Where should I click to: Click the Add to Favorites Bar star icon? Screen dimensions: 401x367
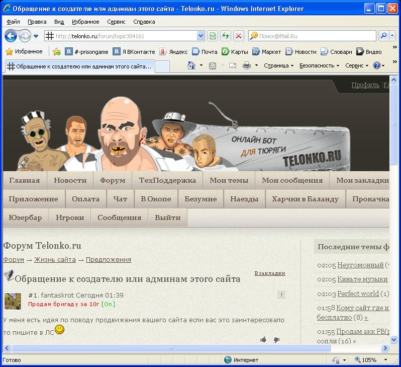coord(56,52)
